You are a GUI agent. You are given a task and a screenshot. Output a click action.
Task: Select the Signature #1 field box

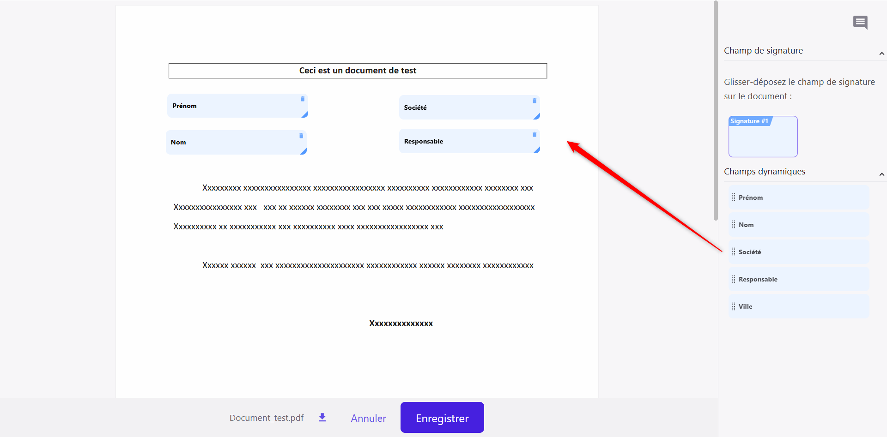tap(763, 137)
